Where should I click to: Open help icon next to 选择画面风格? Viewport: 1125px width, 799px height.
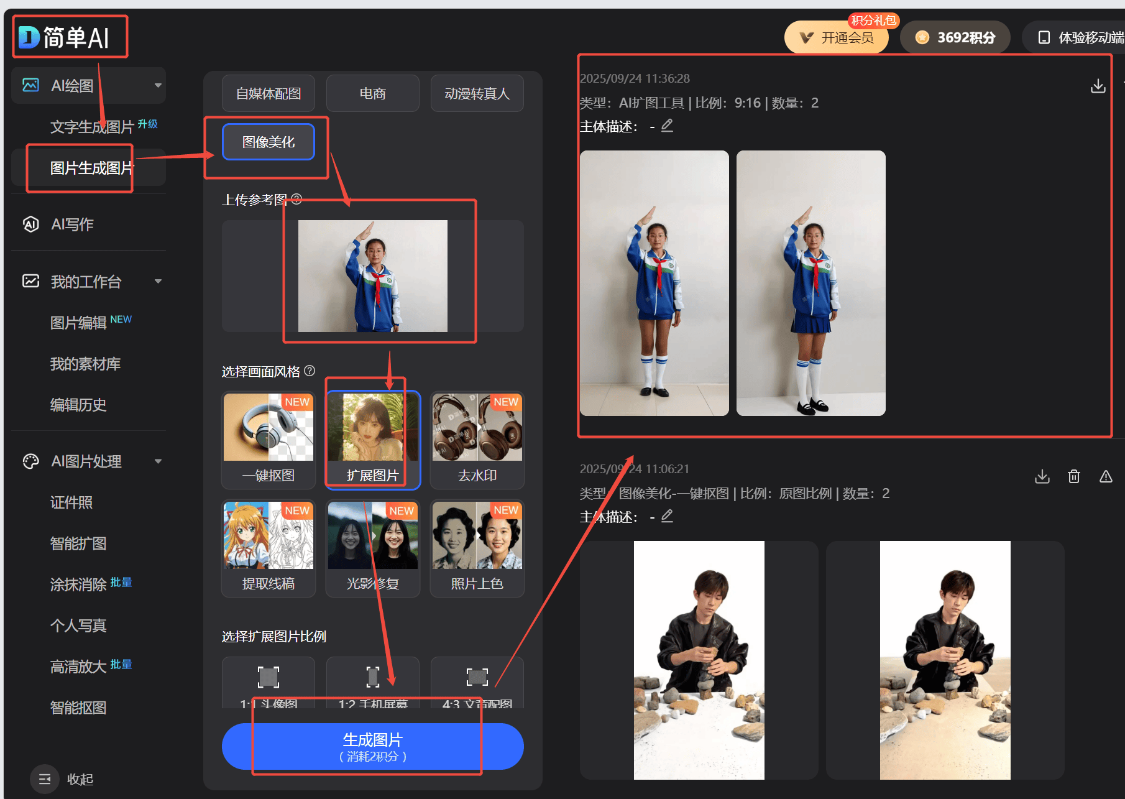310,371
